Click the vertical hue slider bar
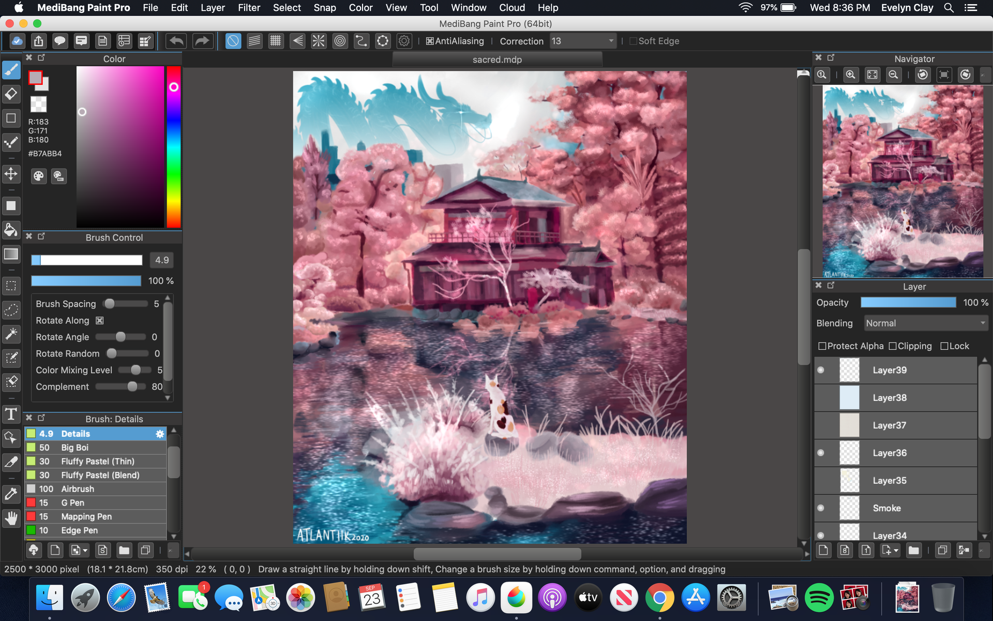 pyautogui.click(x=174, y=147)
